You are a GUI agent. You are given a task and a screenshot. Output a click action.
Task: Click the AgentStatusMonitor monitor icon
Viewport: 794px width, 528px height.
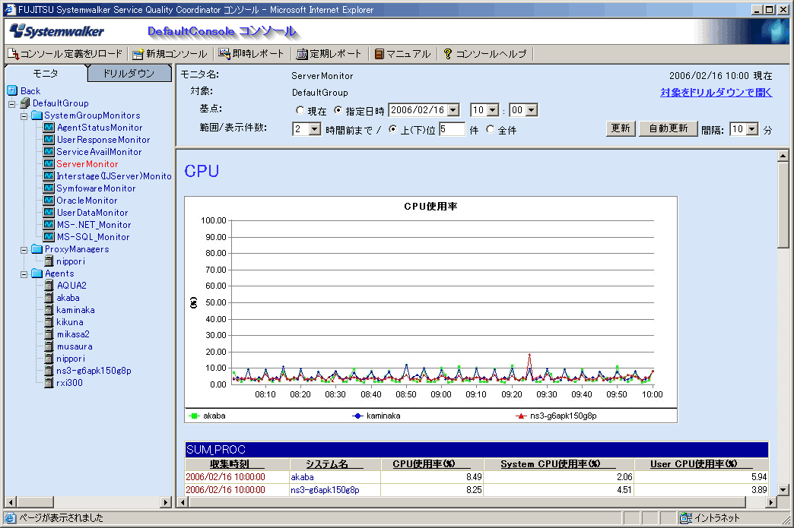[x=49, y=128]
